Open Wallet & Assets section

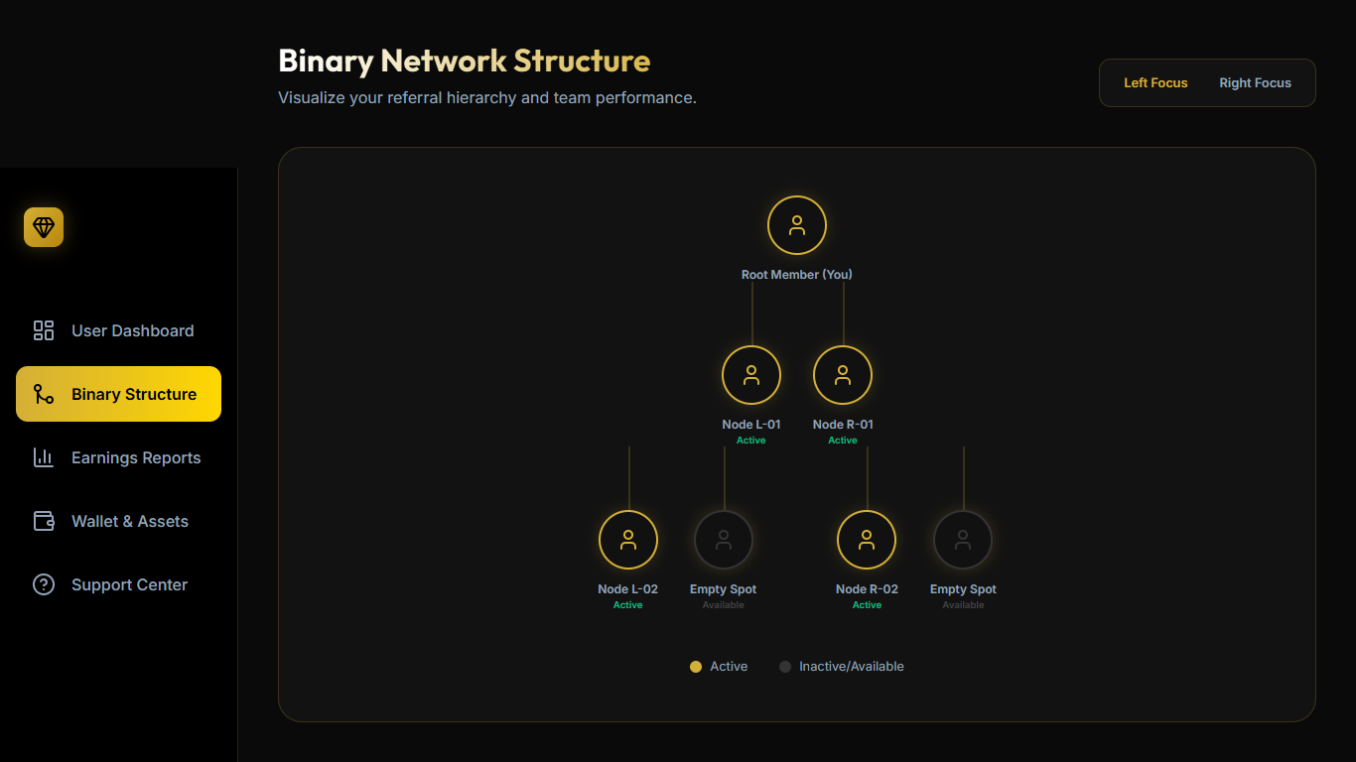pyautogui.click(x=118, y=521)
